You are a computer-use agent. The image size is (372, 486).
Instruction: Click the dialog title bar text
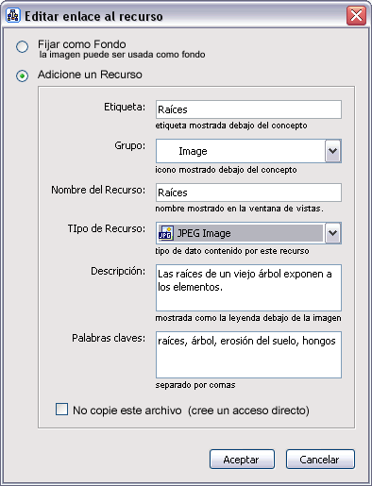(93, 16)
